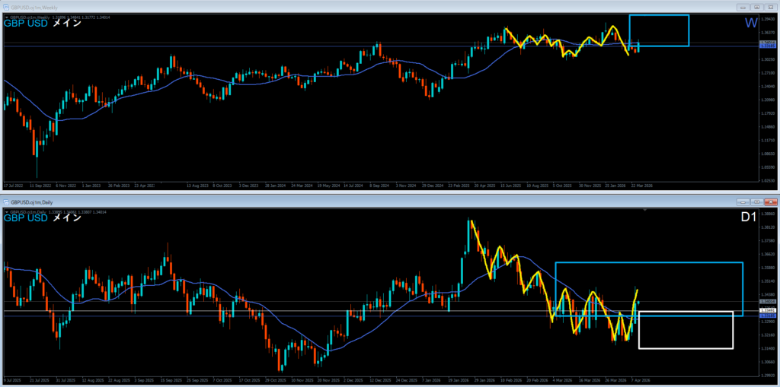This screenshot has height=387, width=780.
Task: Select the white D1 timeframe label
Action: click(750, 217)
